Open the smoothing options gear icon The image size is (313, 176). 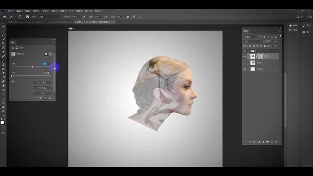[128, 17]
